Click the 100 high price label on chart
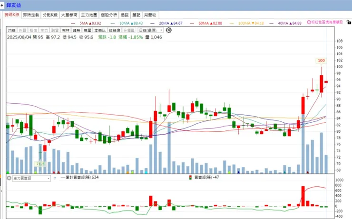This screenshot has width=352, height=219. 321,60
